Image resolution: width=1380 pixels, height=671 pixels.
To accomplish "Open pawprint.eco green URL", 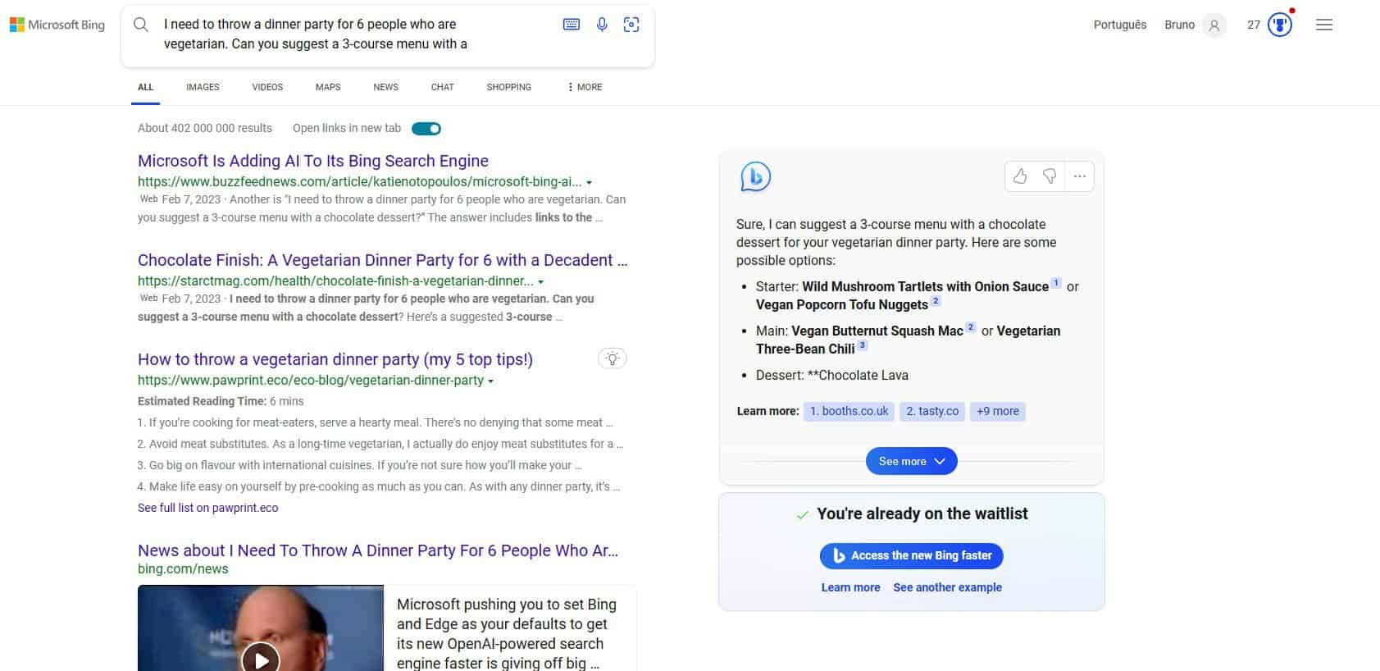I will (x=311, y=381).
